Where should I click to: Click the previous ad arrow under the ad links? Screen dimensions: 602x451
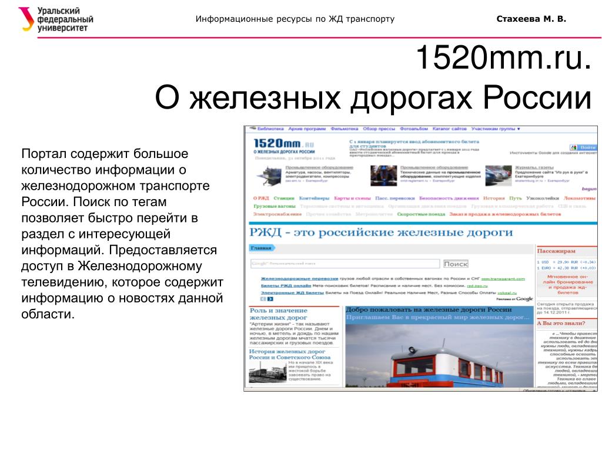263,299
